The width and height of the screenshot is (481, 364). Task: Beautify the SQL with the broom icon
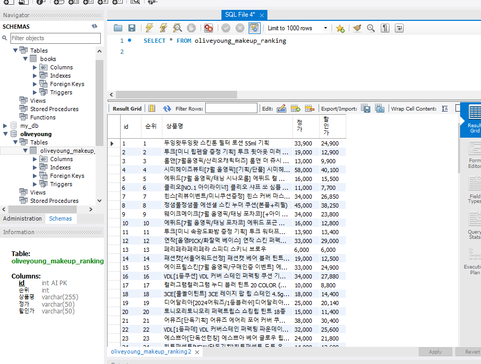357,28
